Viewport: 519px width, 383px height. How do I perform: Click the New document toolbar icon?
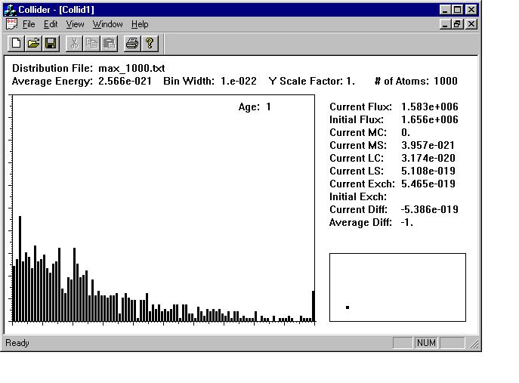17,44
